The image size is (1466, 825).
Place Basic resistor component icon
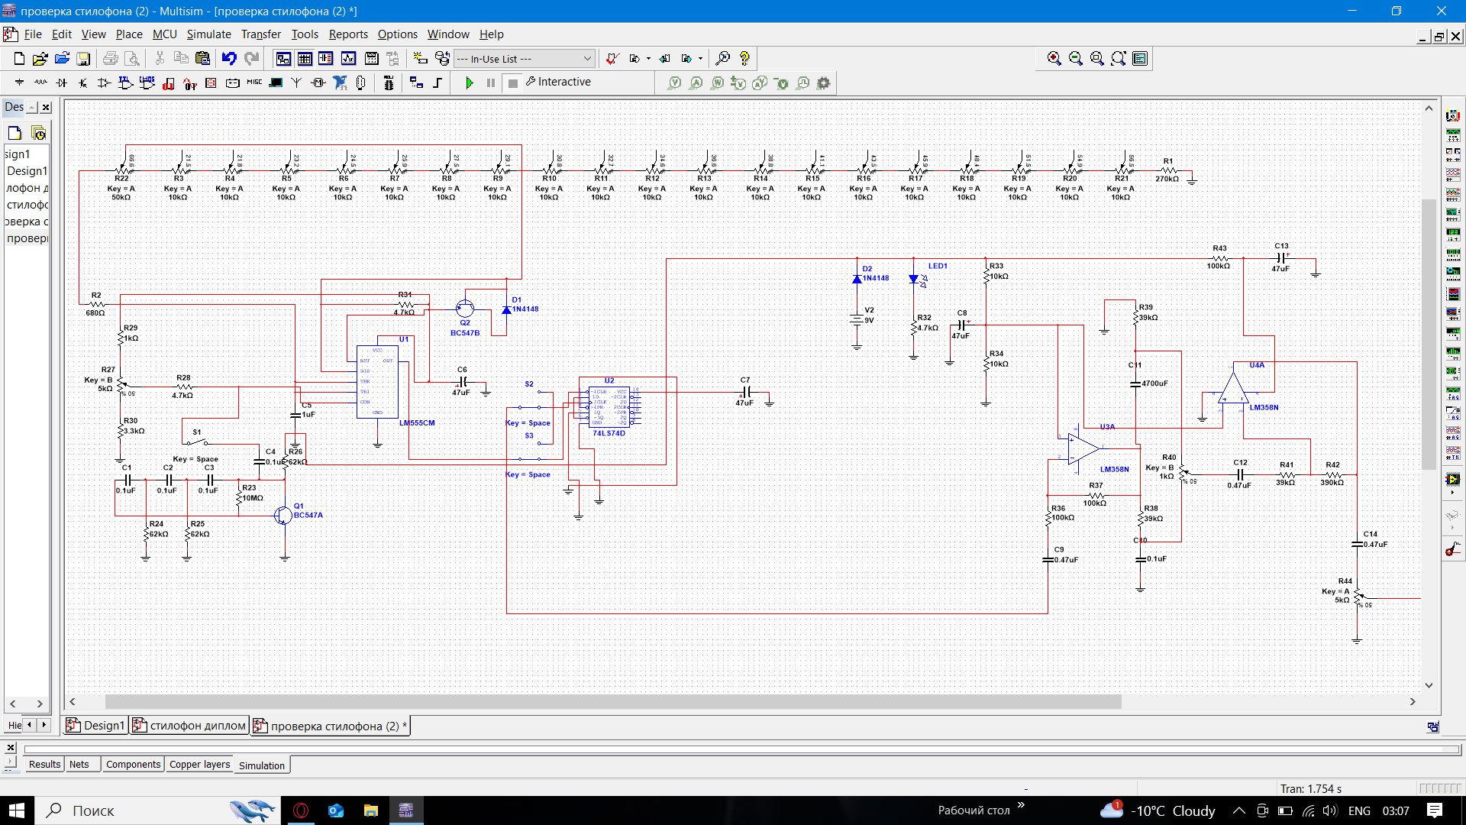click(40, 82)
